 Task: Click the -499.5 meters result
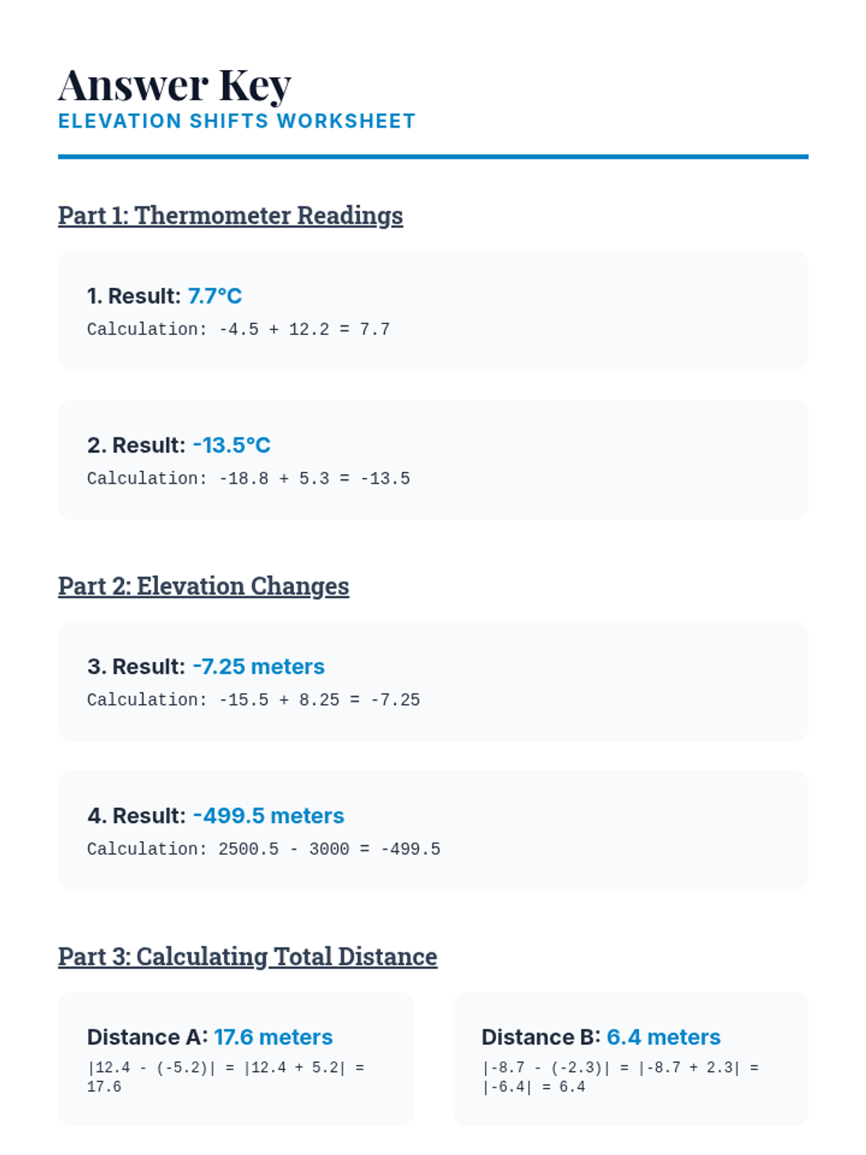(268, 816)
